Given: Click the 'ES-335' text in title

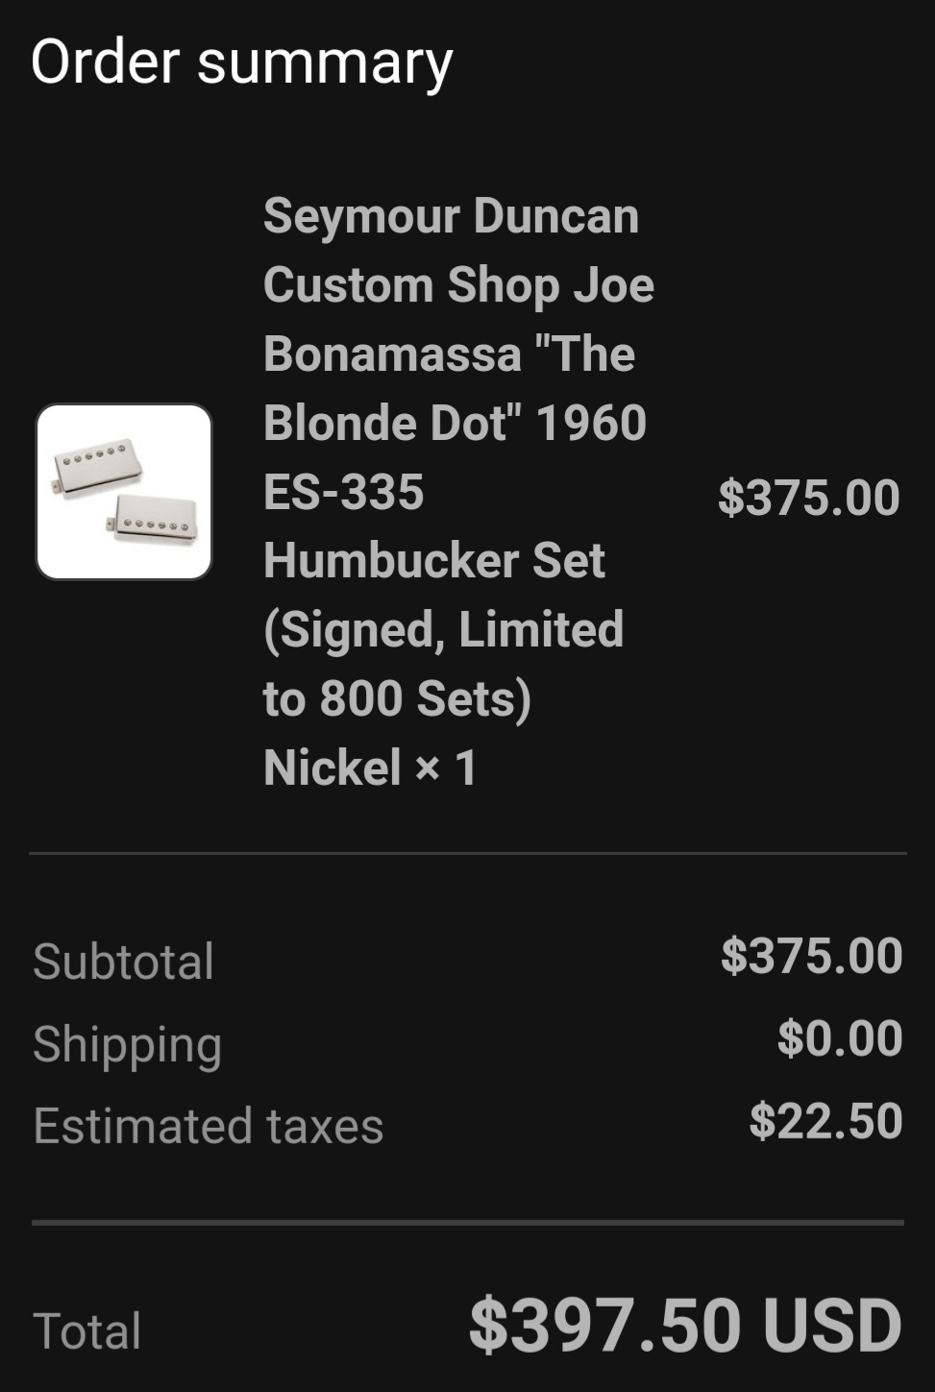Looking at the screenshot, I should pos(344,492).
